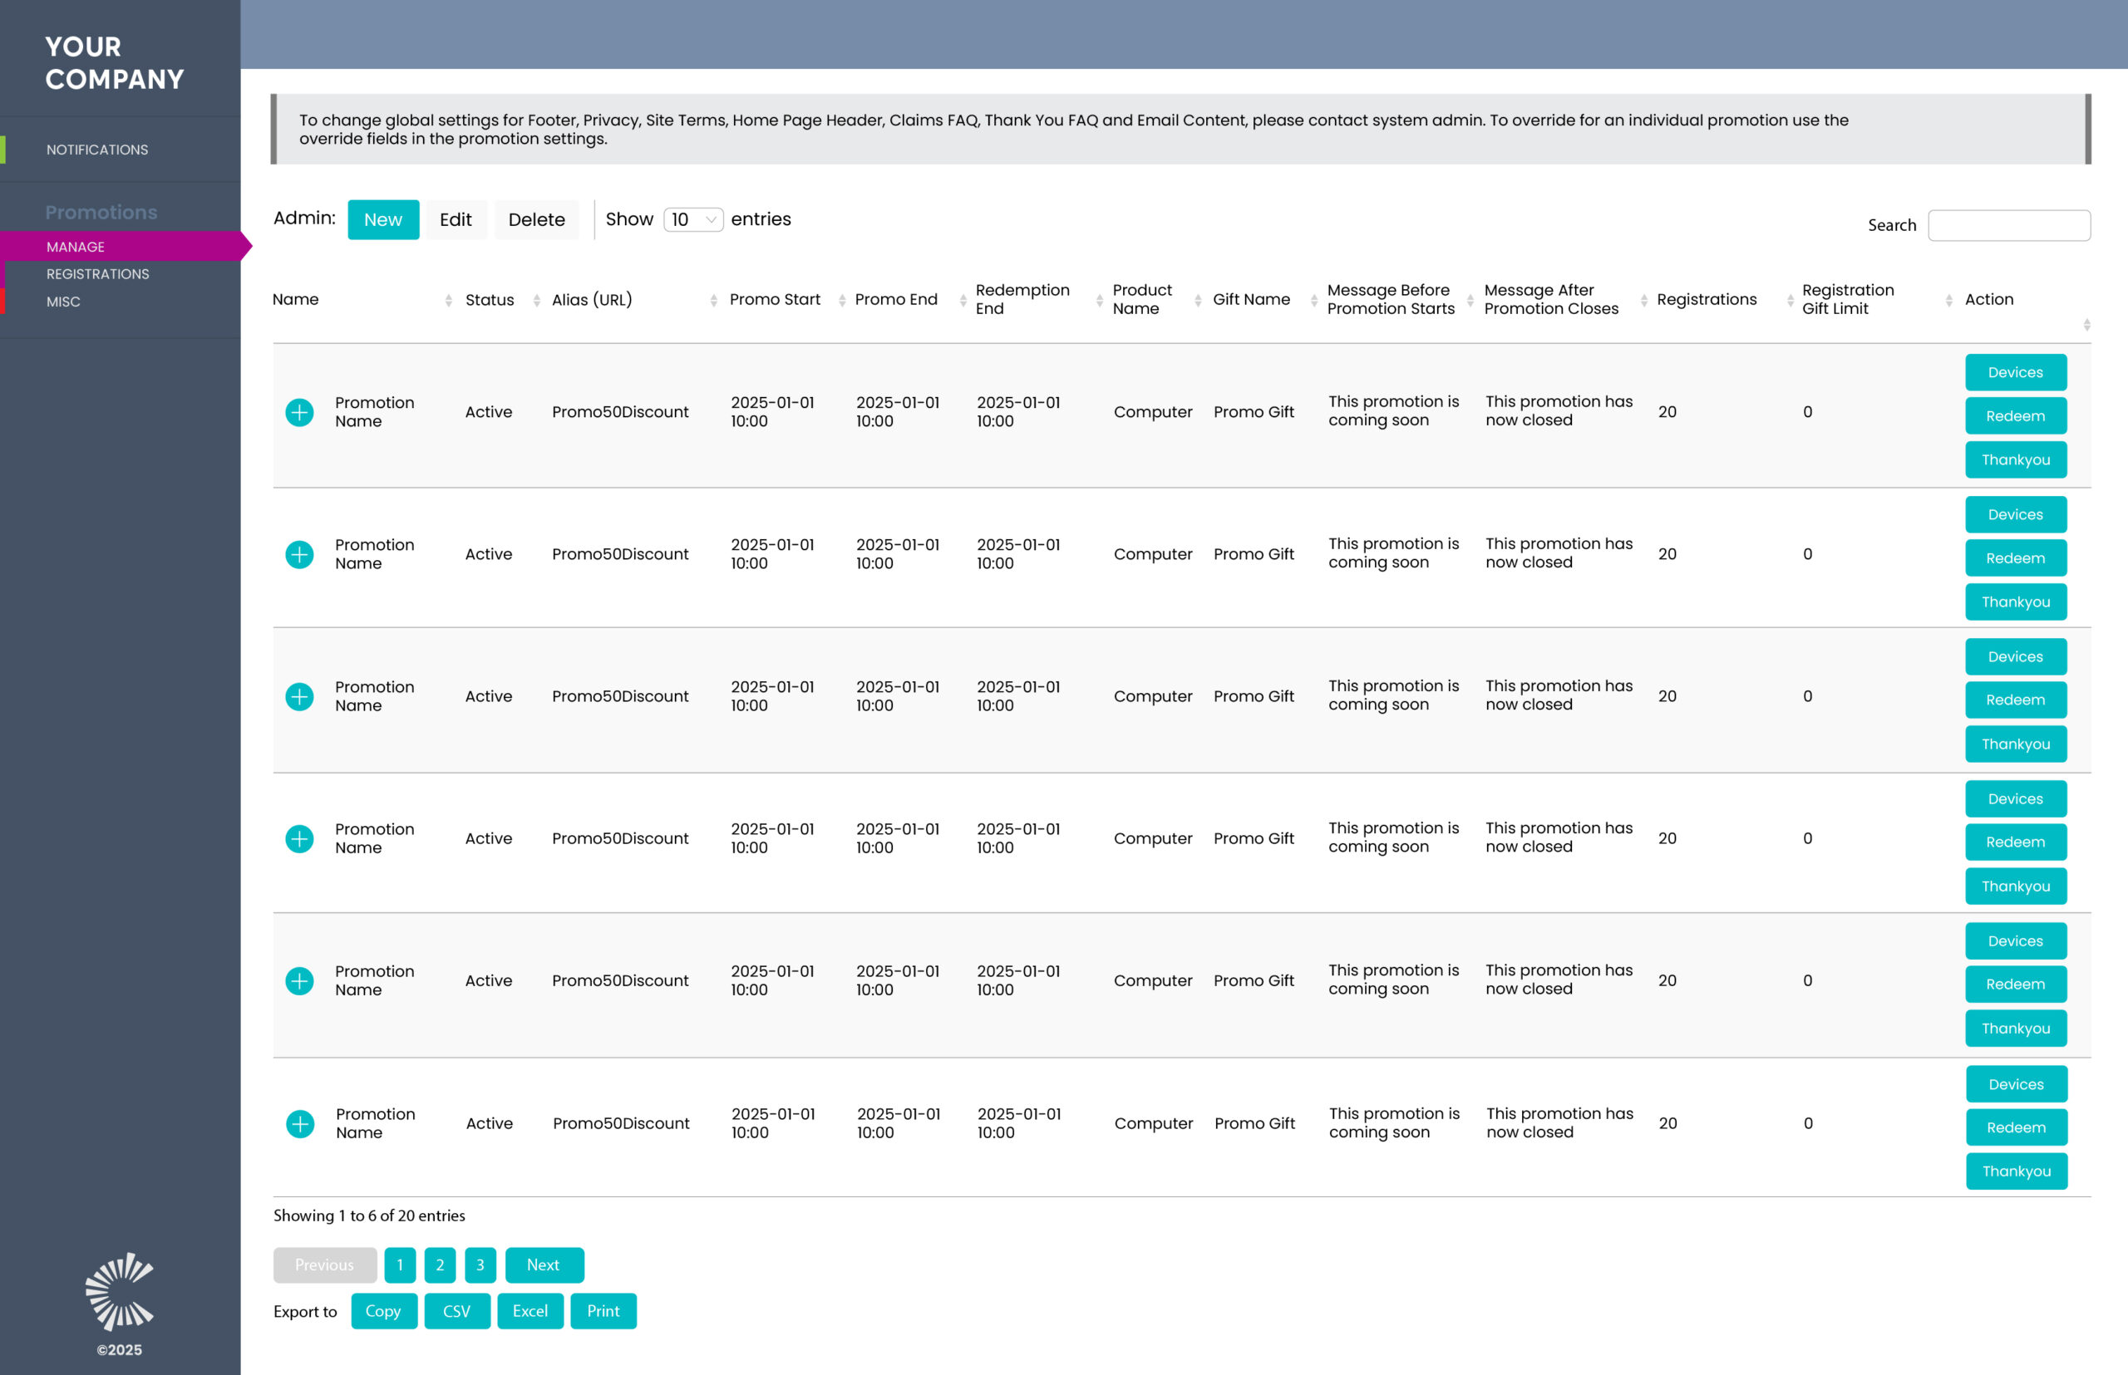This screenshot has width=2128, height=1375.
Task: Click Thankyou in the first promotion row
Action: point(2016,459)
